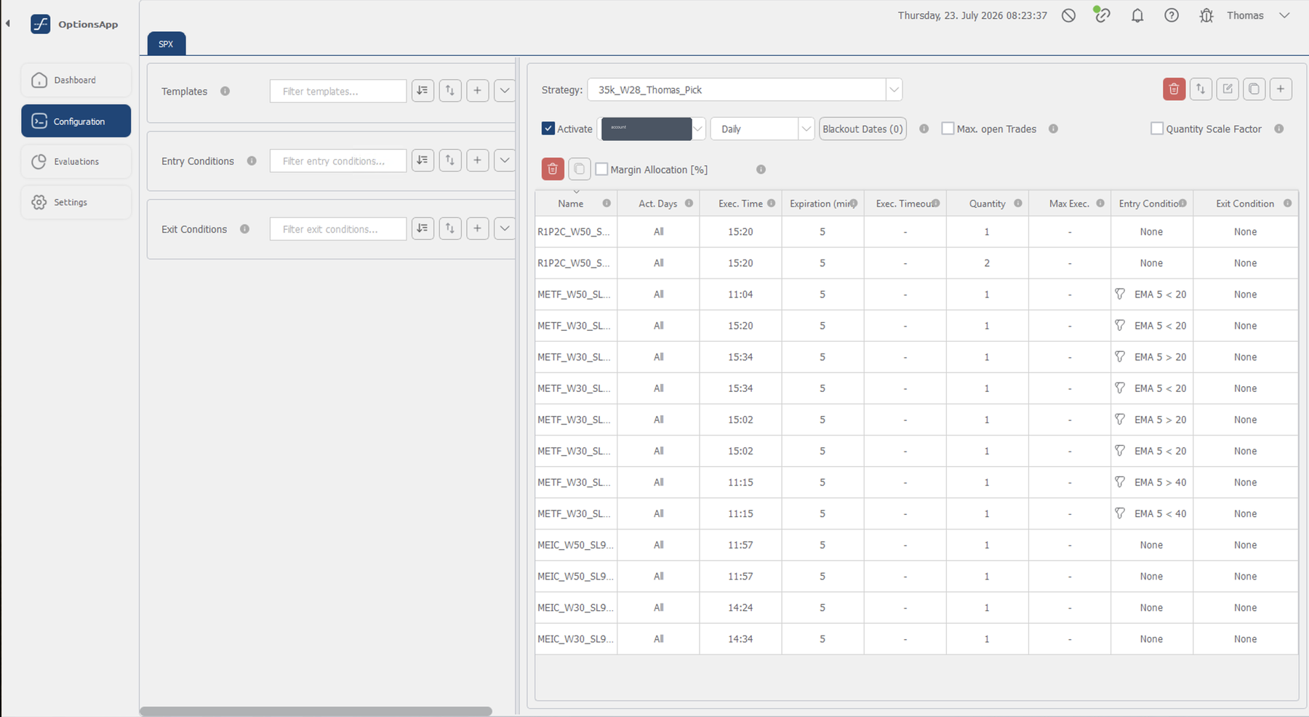Click the Templates import/export arrows icon

click(x=450, y=90)
